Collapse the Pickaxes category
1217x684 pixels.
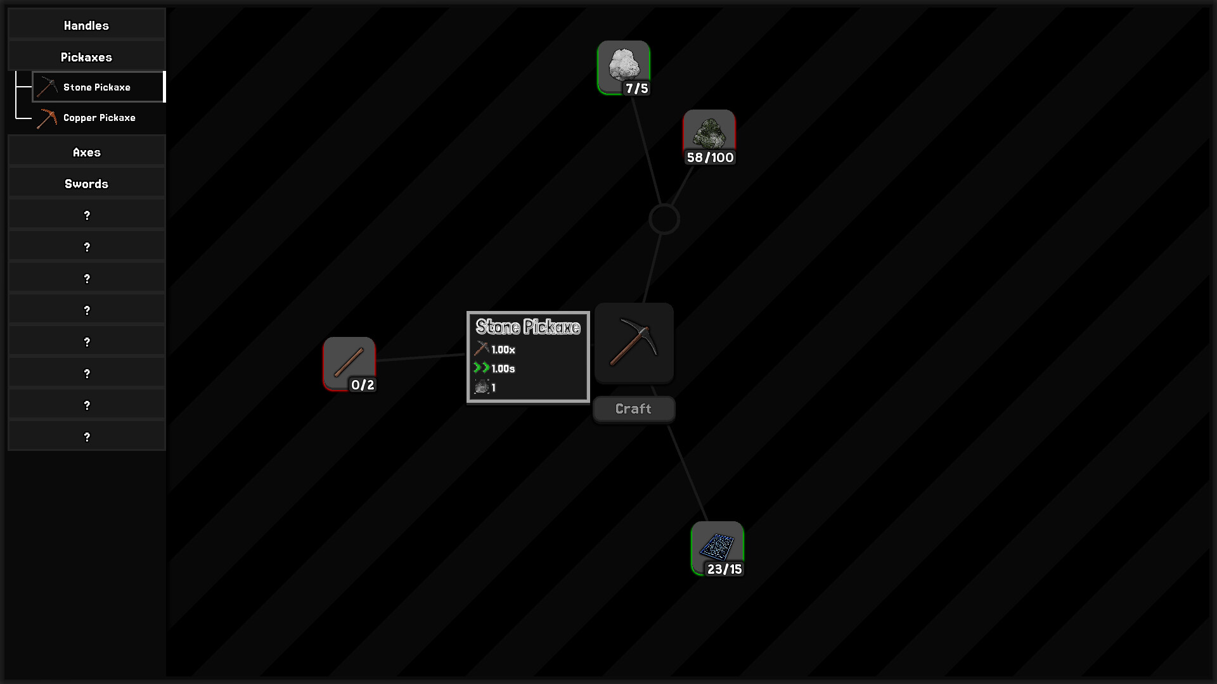coord(87,57)
